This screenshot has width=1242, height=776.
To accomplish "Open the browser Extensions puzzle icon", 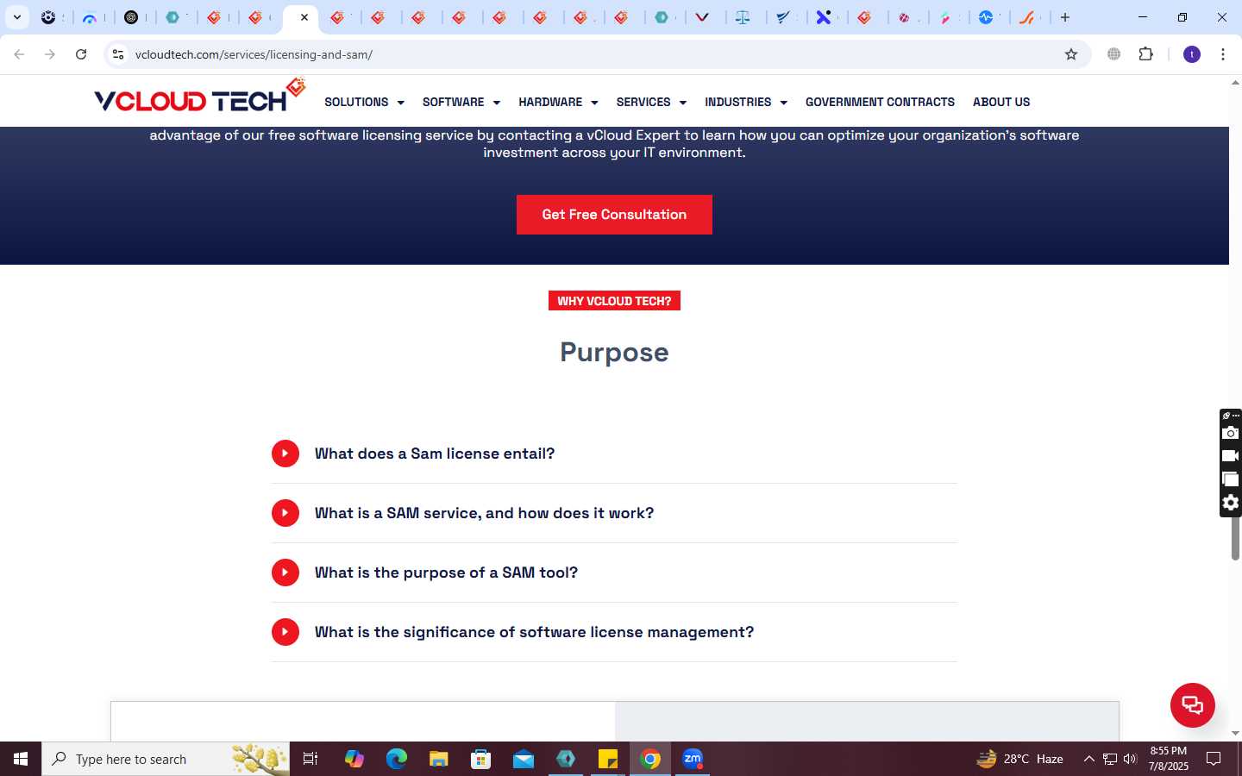I will [x=1145, y=54].
